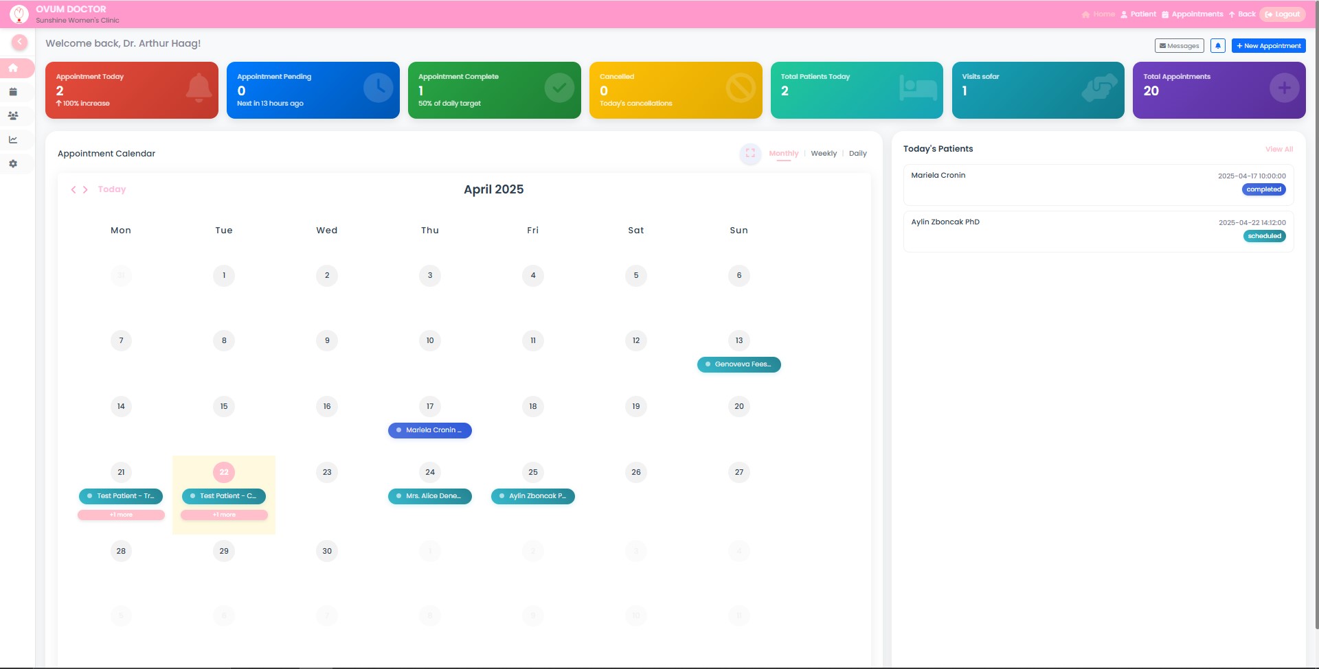Click the New Appointment button
This screenshot has width=1319, height=669.
pos(1268,45)
